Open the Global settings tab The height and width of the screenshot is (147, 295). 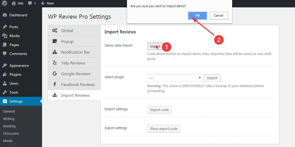pyautogui.click(x=74, y=31)
